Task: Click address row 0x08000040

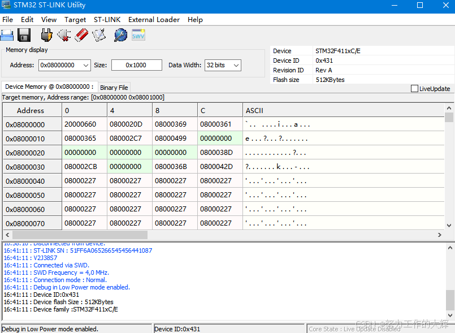Action: pos(32,181)
